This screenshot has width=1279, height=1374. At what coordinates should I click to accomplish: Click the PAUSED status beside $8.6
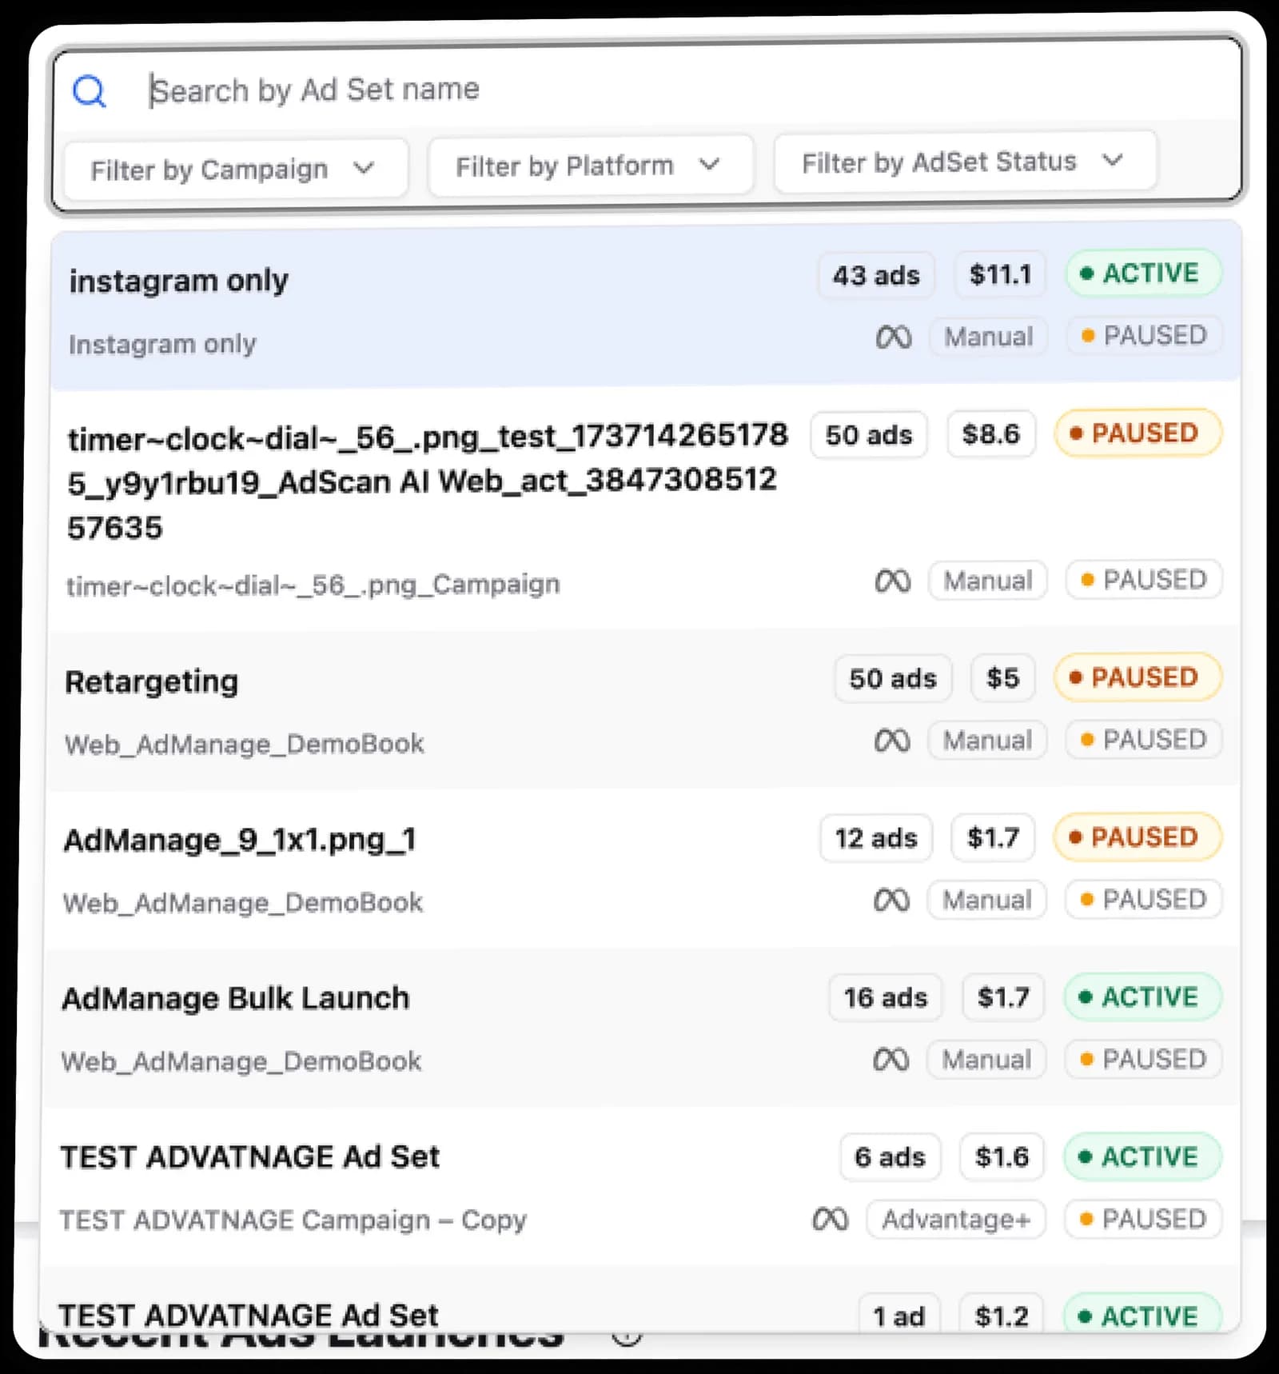coord(1138,433)
